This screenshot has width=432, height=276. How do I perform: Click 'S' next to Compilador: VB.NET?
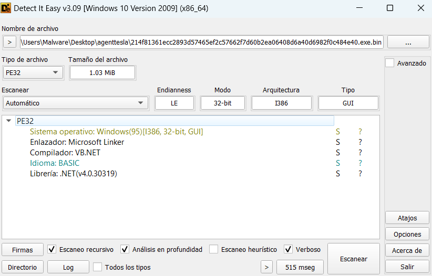338,153
